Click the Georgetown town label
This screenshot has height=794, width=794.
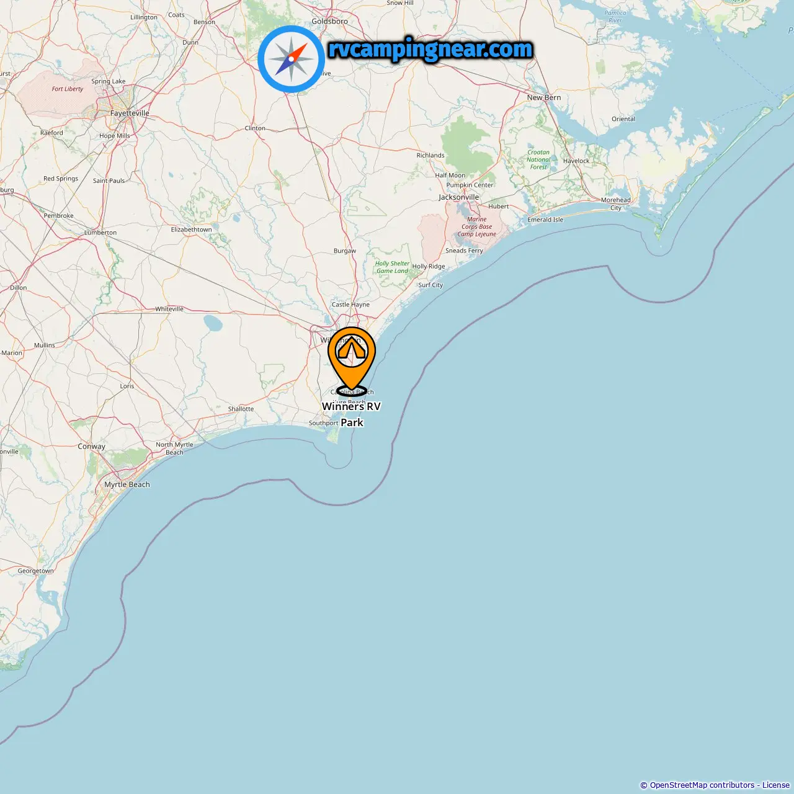35,571
